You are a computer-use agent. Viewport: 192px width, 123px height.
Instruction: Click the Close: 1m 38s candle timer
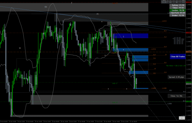click(176, 96)
